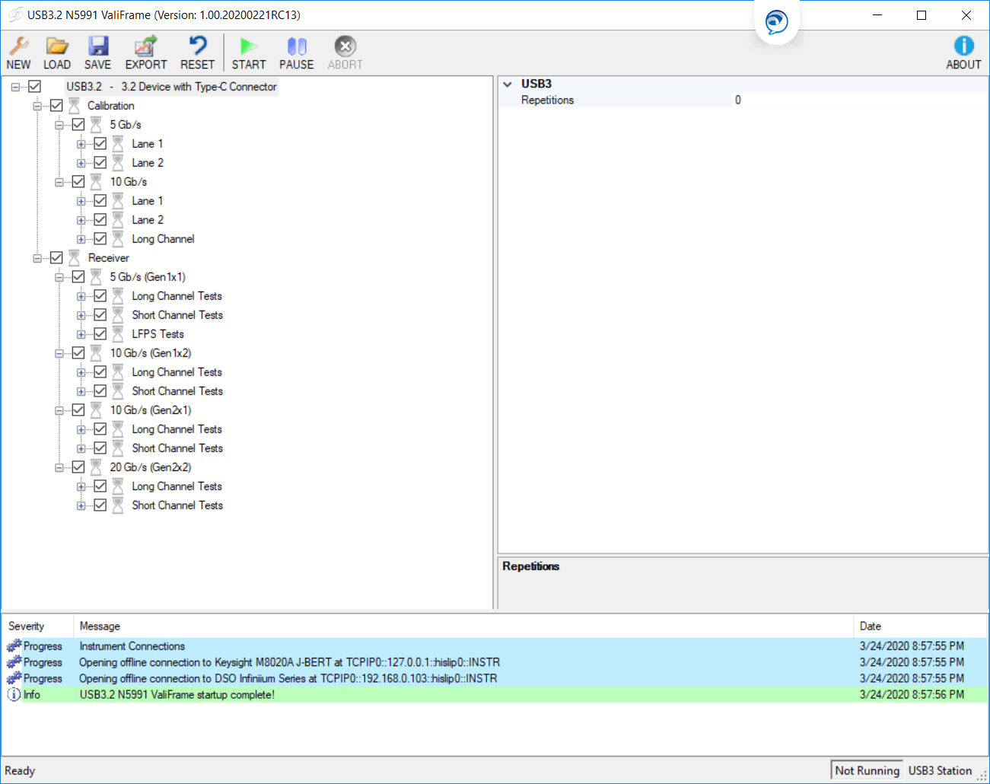Select the ValiFrame startup complete log entry
Image resolution: width=990 pixels, height=784 pixels.
177,694
